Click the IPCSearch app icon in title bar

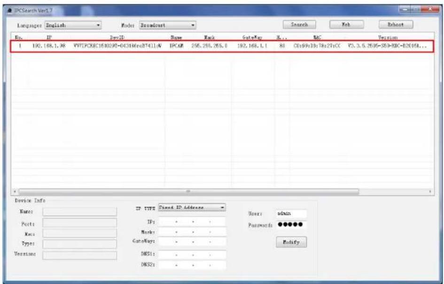[x=10, y=11]
